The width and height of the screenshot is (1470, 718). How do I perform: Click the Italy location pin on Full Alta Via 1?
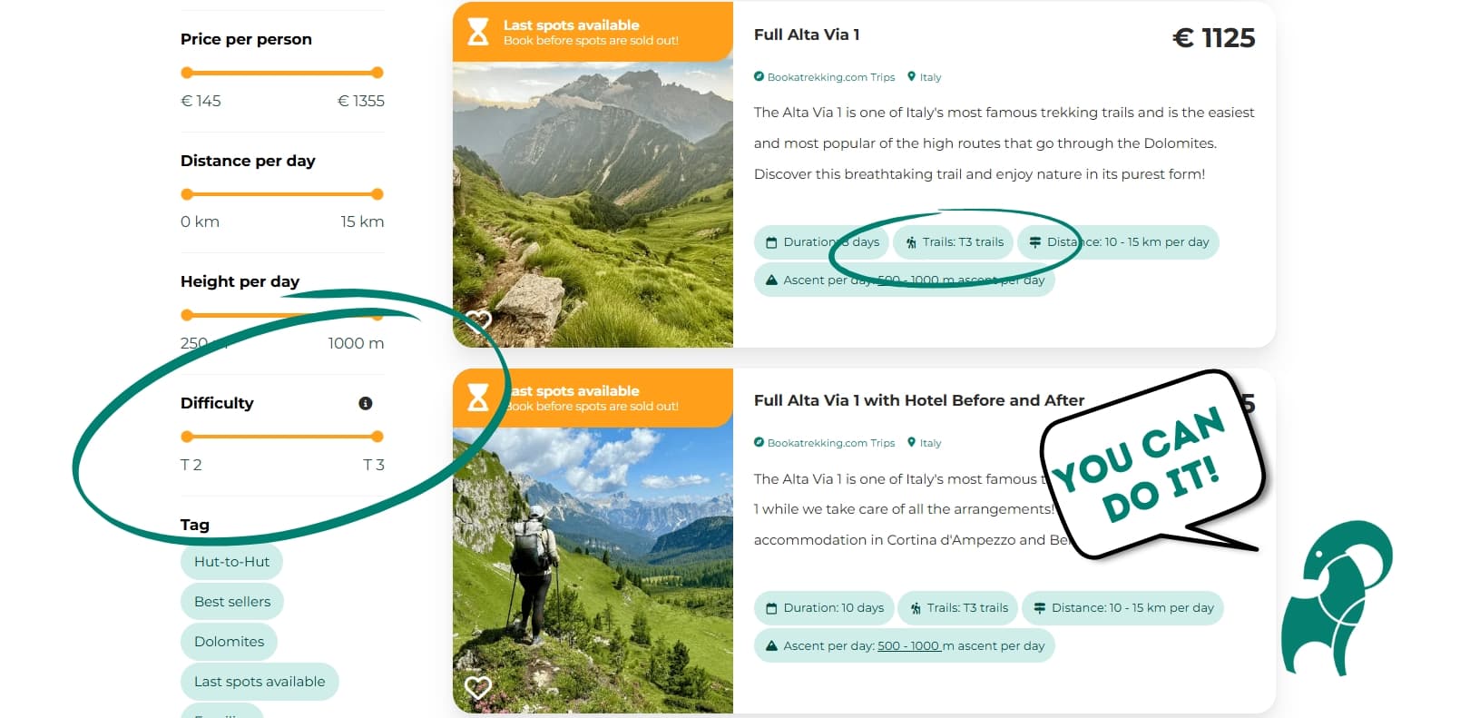tap(912, 77)
